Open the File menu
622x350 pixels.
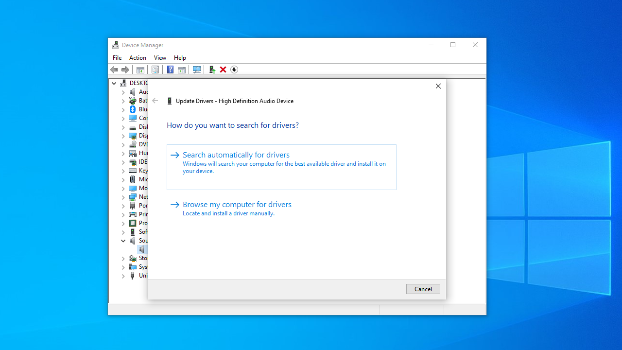(117, 57)
